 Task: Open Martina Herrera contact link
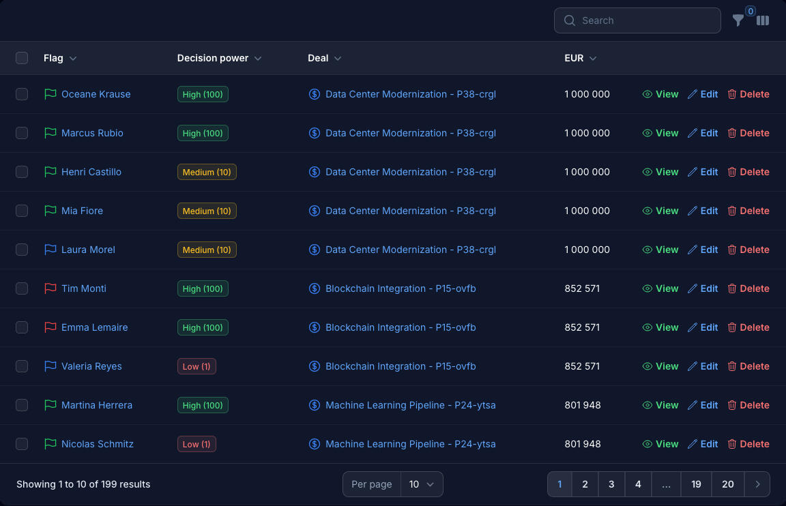click(97, 405)
